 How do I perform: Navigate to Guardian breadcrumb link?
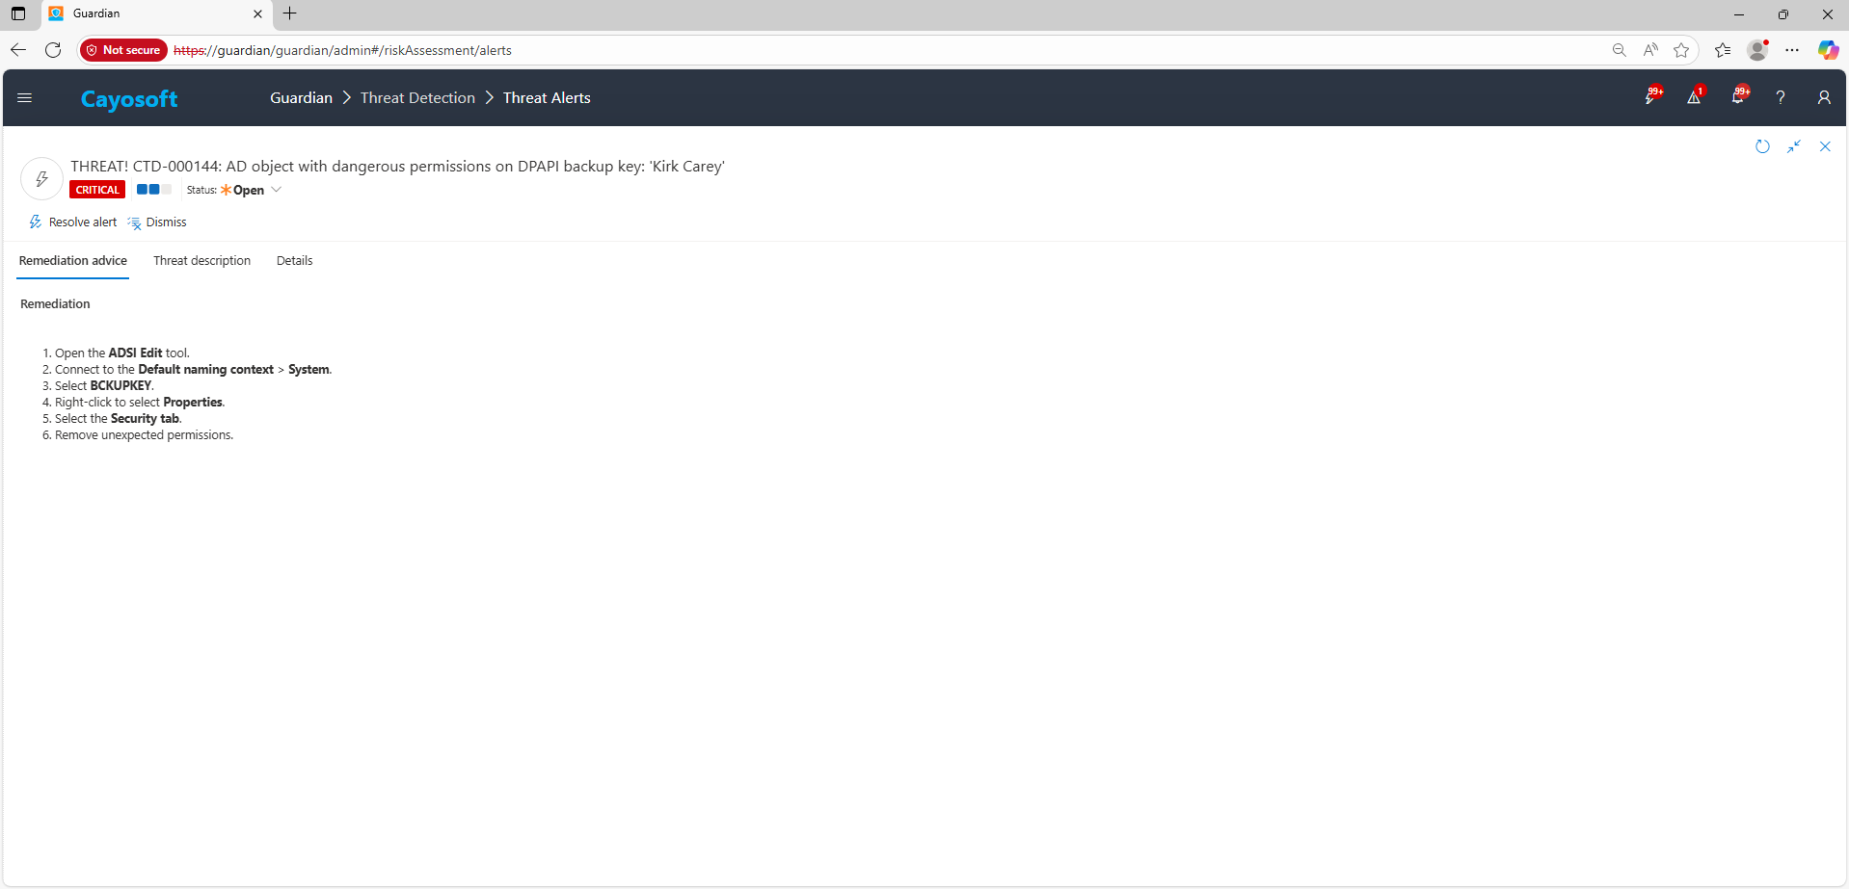(301, 98)
